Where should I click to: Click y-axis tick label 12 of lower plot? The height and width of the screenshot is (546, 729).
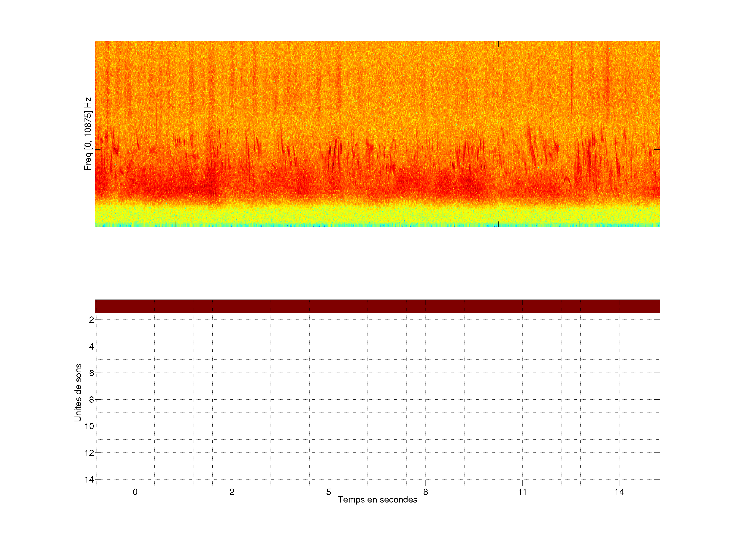[89, 453]
